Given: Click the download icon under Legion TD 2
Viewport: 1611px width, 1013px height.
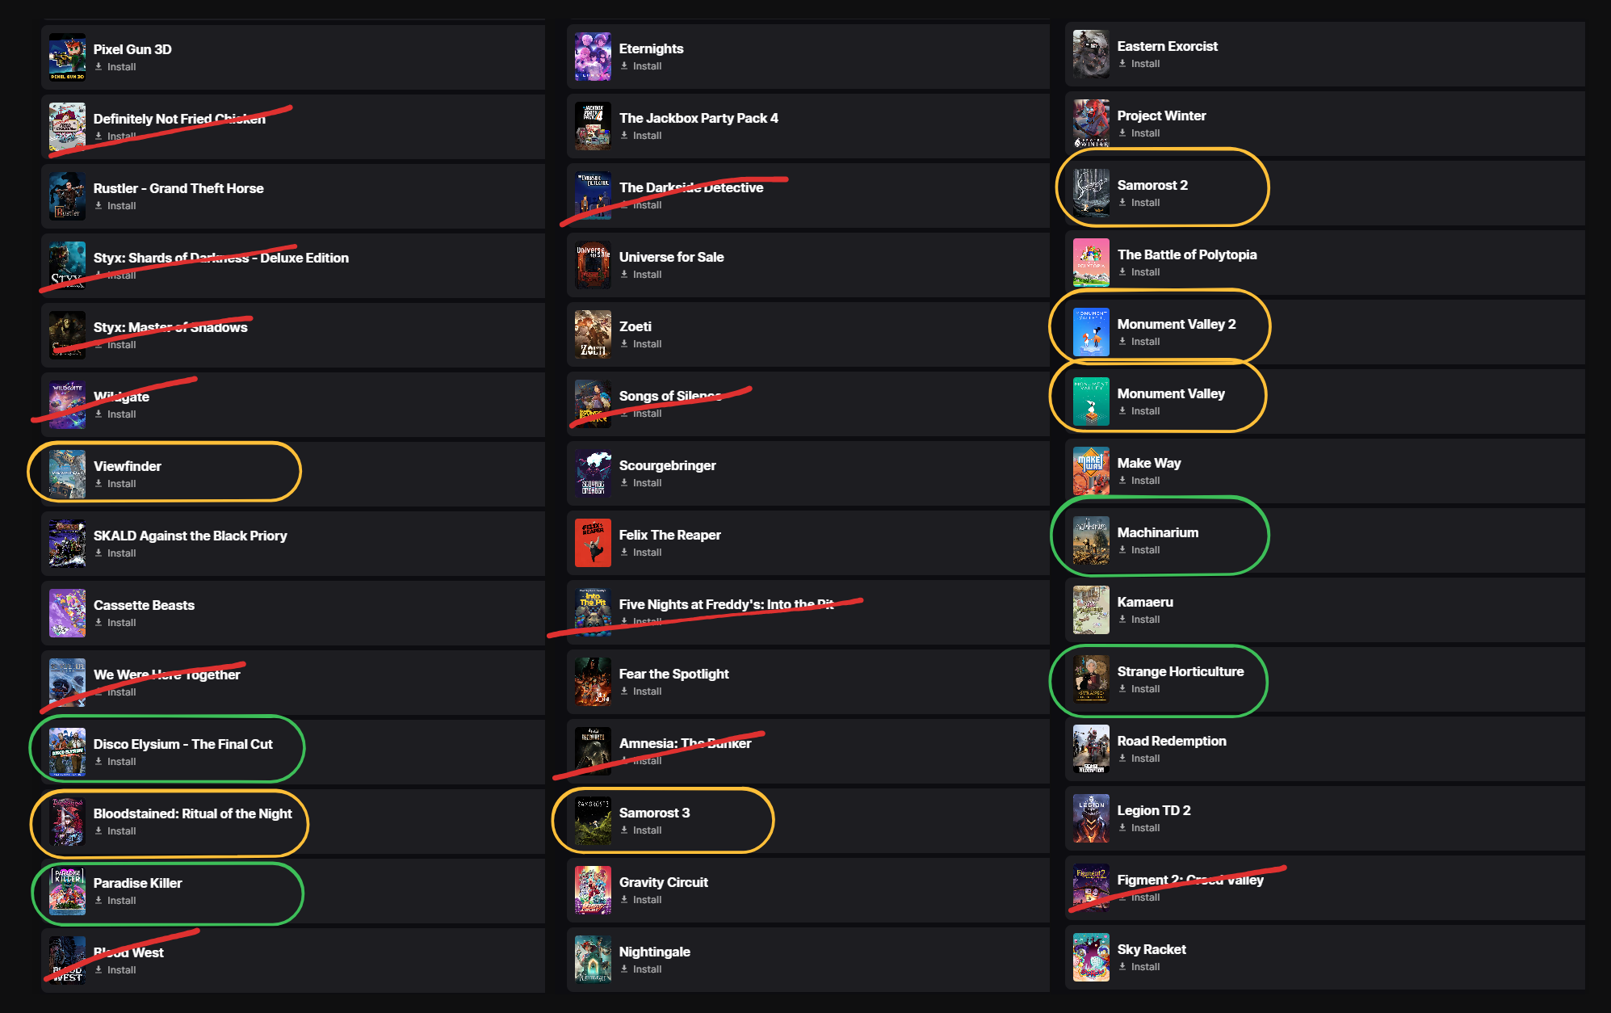Looking at the screenshot, I should coord(1122,828).
